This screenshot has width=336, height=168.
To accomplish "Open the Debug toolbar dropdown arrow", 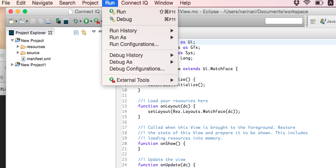I will 80,21.
